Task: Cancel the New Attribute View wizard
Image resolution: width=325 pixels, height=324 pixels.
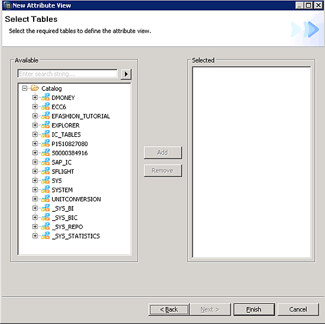Action: click(x=298, y=309)
